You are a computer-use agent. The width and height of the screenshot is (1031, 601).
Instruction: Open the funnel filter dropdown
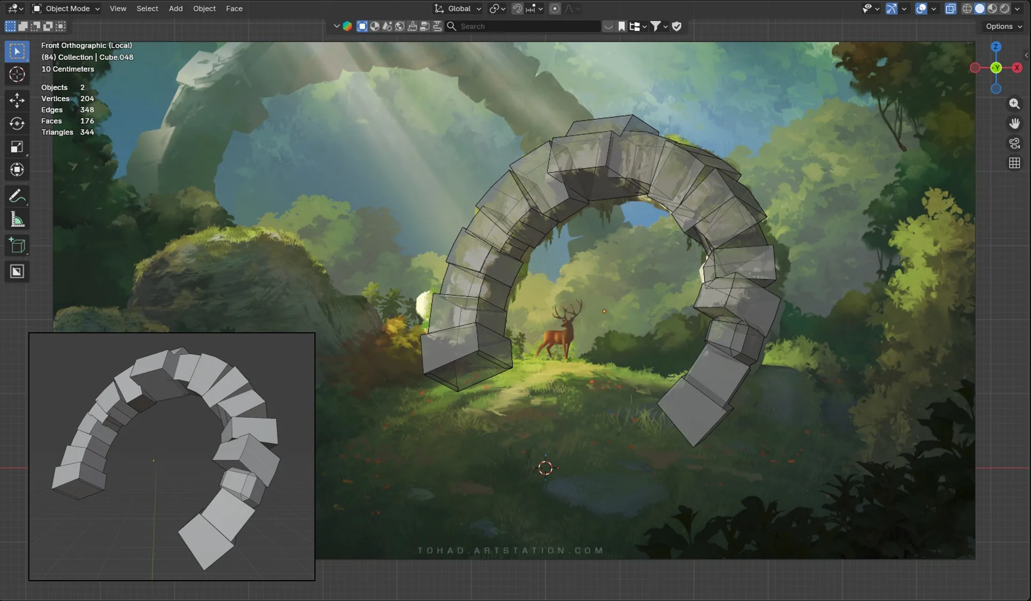[x=659, y=26]
